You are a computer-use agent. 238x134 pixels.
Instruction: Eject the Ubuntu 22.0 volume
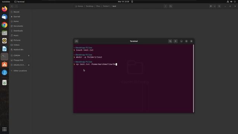click(29, 65)
